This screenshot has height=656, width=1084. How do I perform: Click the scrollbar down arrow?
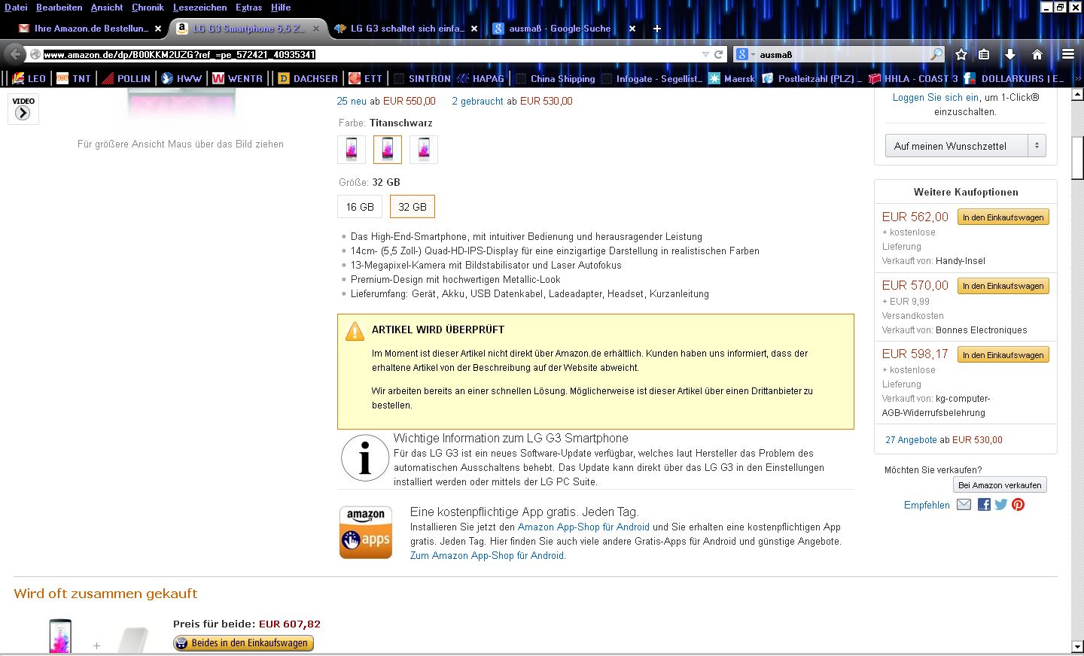click(1077, 646)
